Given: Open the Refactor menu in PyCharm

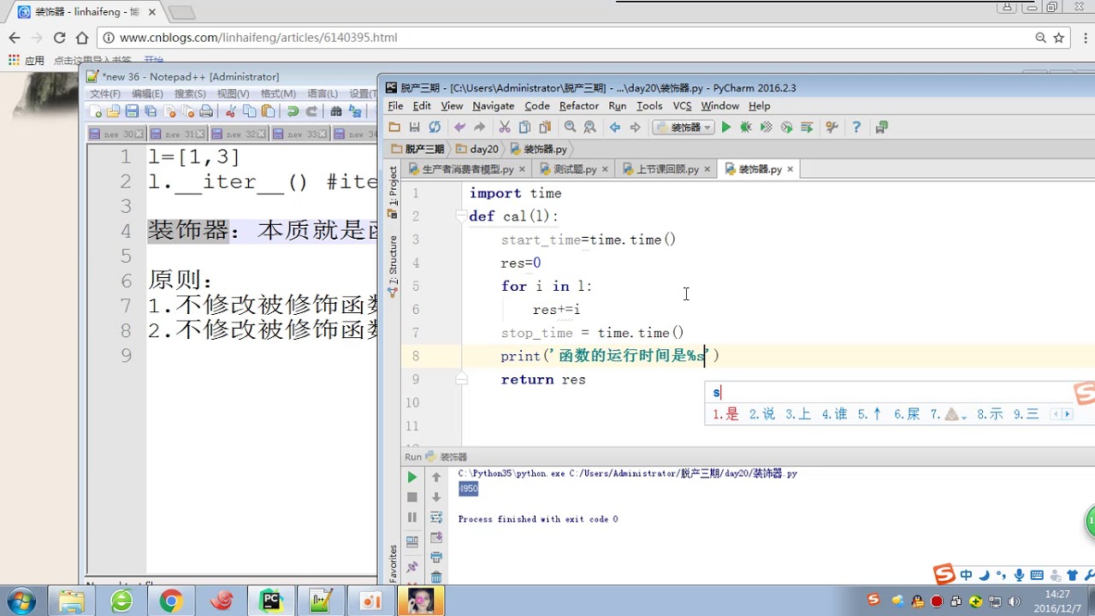Looking at the screenshot, I should 579,106.
